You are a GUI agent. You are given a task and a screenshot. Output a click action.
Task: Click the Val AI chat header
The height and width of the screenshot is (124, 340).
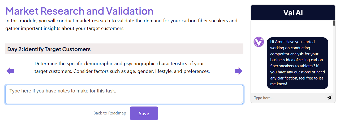[x=293, y=12]
